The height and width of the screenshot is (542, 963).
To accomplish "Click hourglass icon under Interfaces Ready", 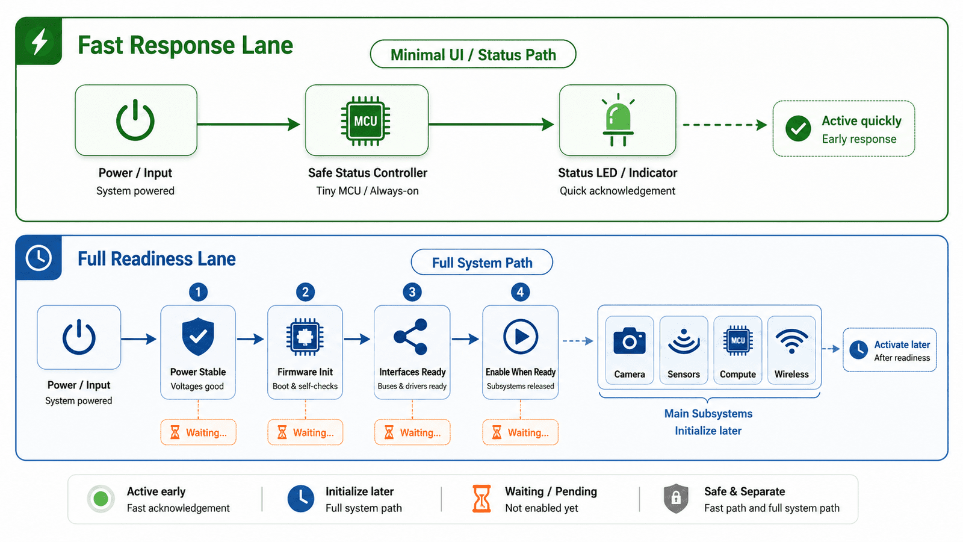I will (x=389, y=432).
